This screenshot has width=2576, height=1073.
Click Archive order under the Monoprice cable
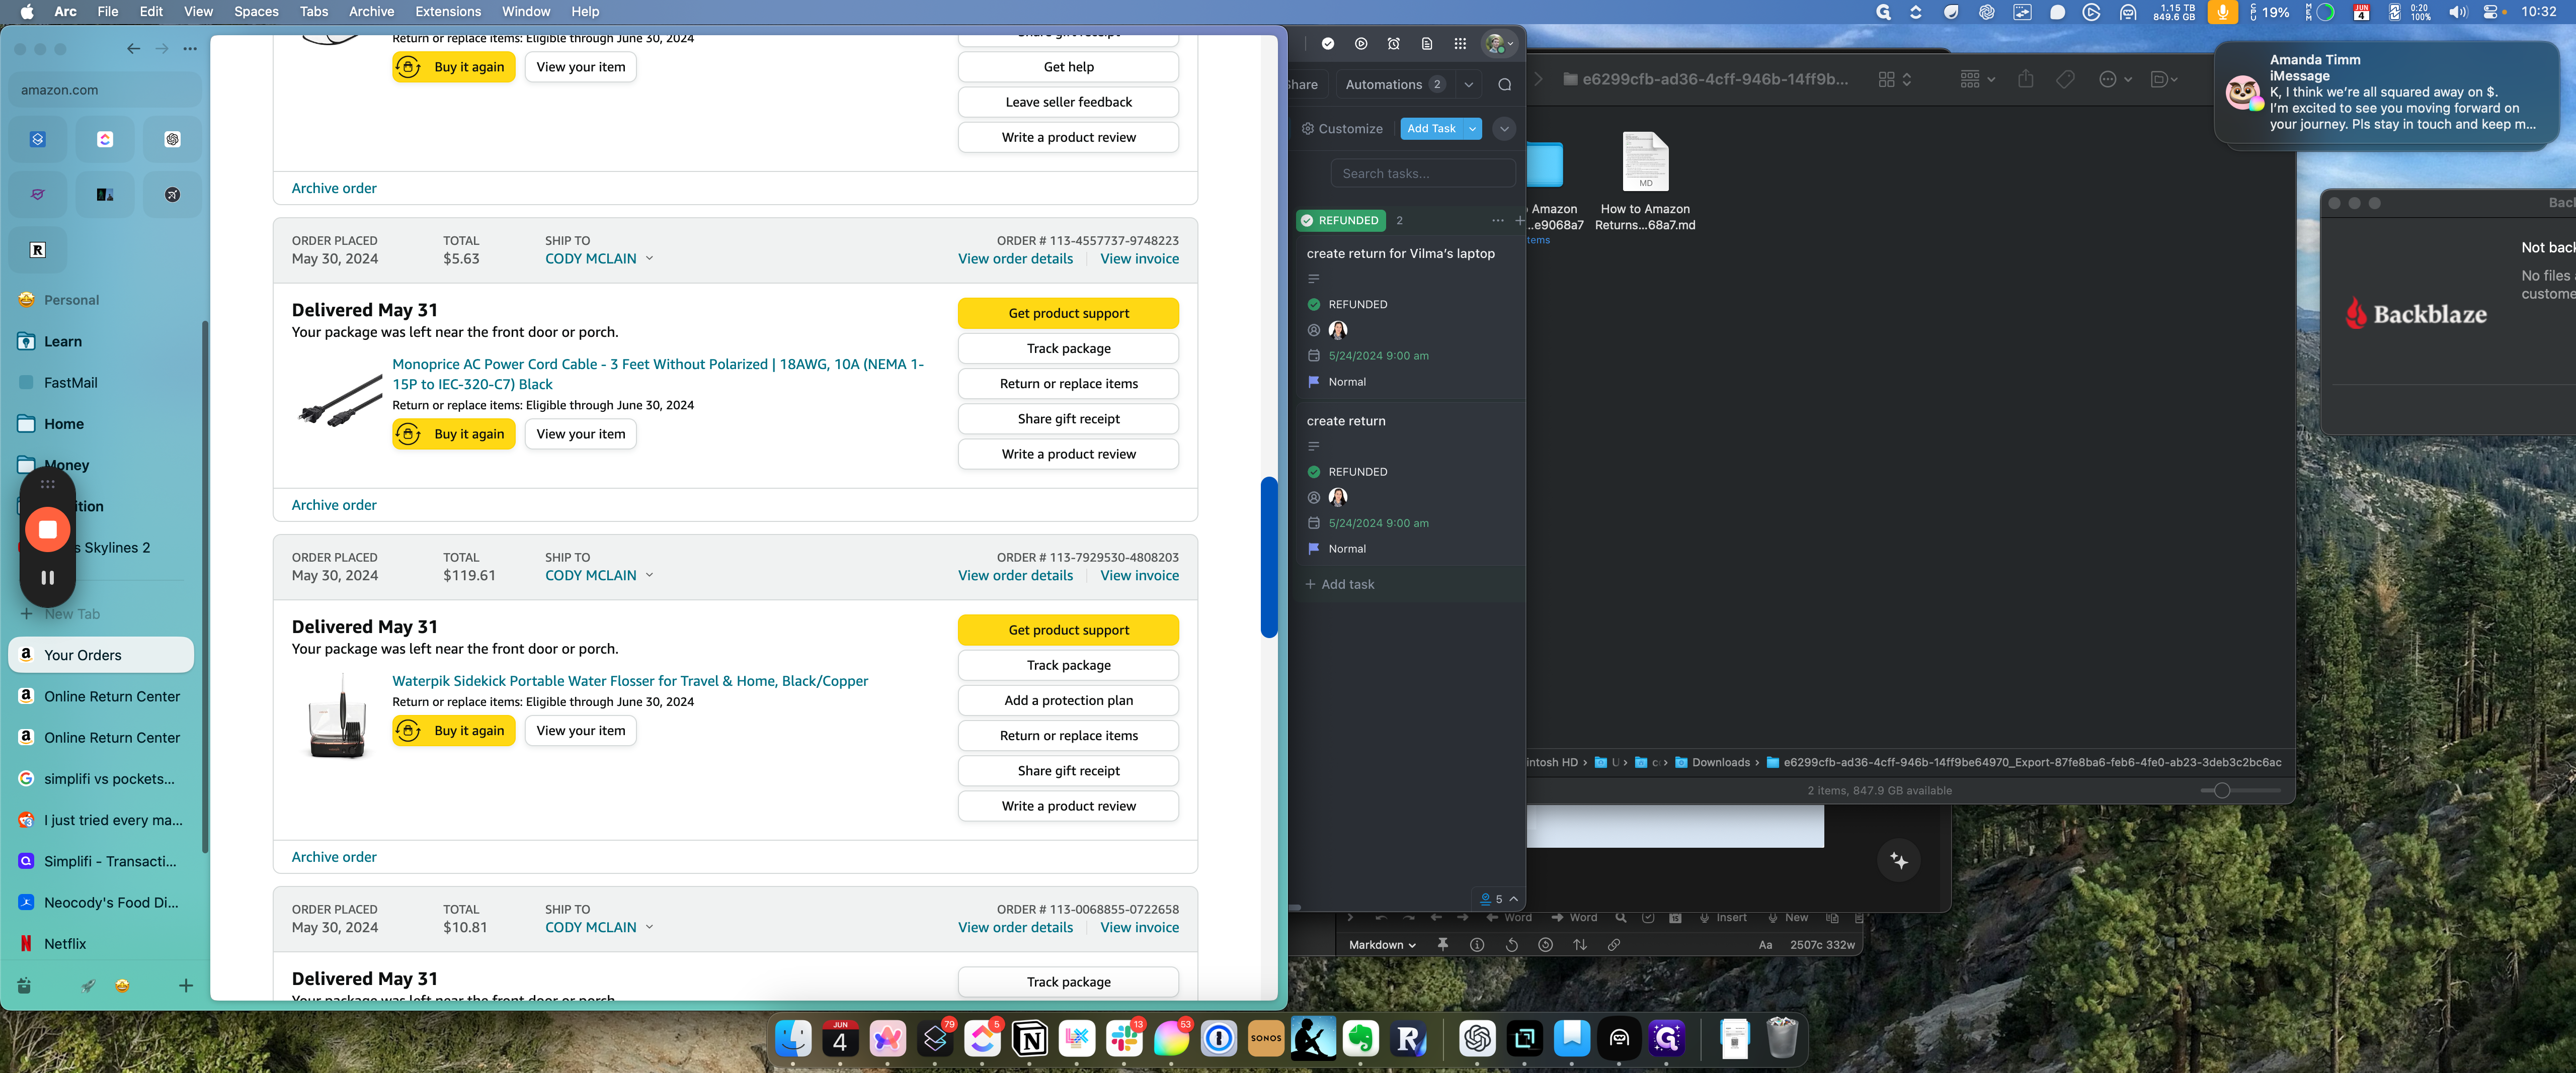point(334,505)
